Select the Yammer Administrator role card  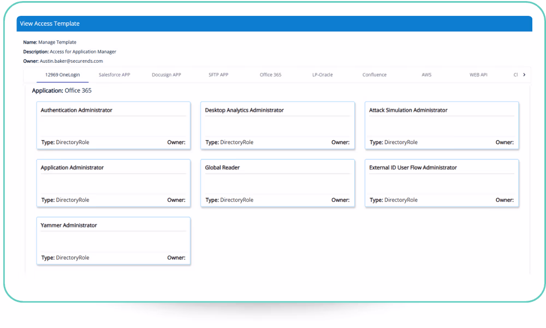[x=113, y=241]
